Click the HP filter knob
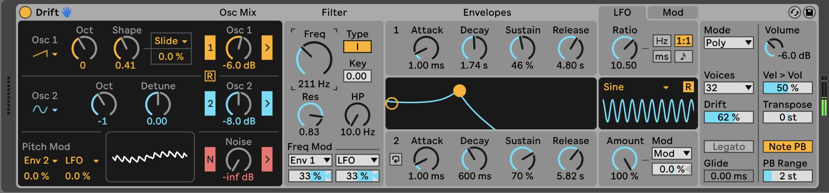 point(357,115)
